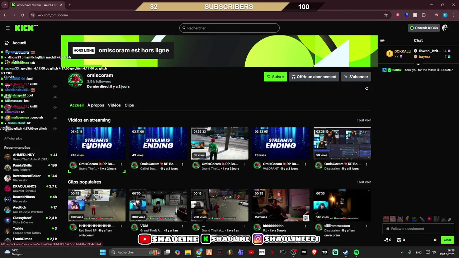
Task: Open DRACULANCS recommended channel
Action: pos(30,188)
